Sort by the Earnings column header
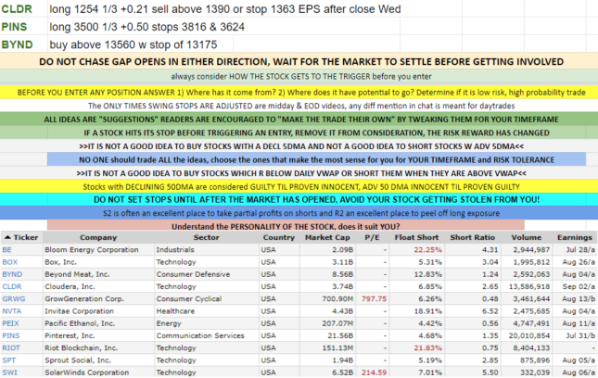 pyautogui.click(x=575, y=237)
